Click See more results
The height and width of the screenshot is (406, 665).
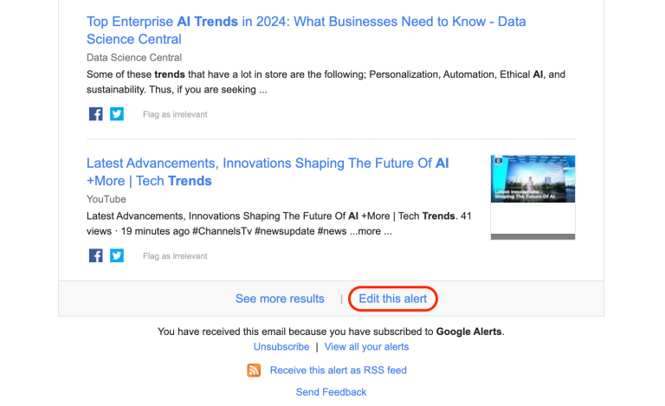pos(280,299)
